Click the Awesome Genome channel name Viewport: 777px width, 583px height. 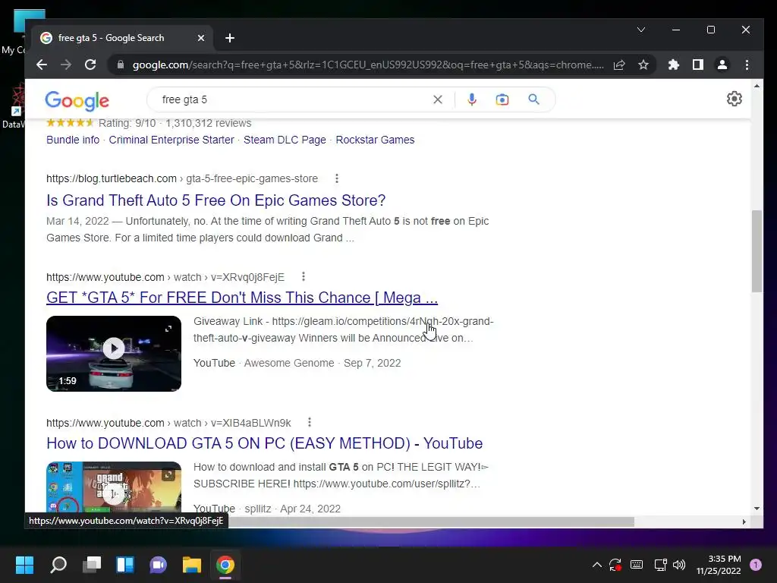click(289, 363)
